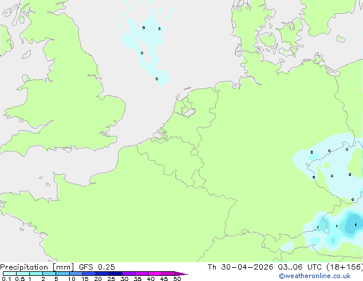Select the 15–20 mm legend swatch
The width and height of the screenshot is (363, 281).
click(89, 274)
